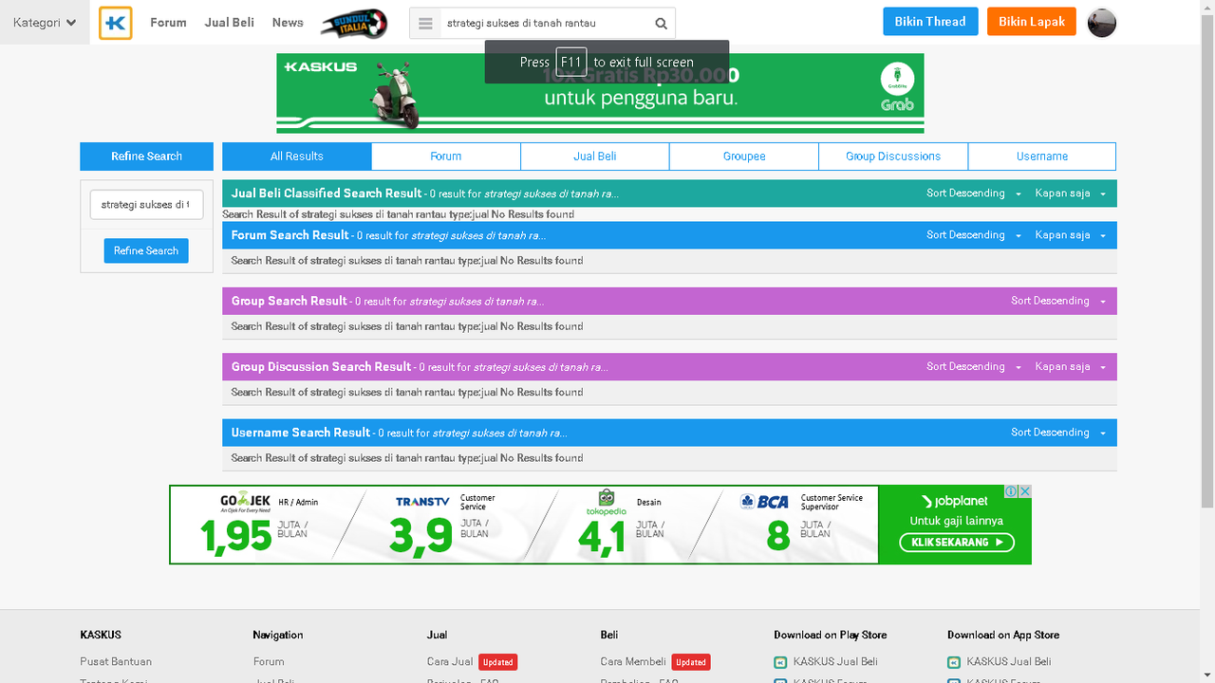Open App Store KASKUS Jual Beli app icon
The height and width of the screenshot is (683, 1215).
(x=954, y=662)
